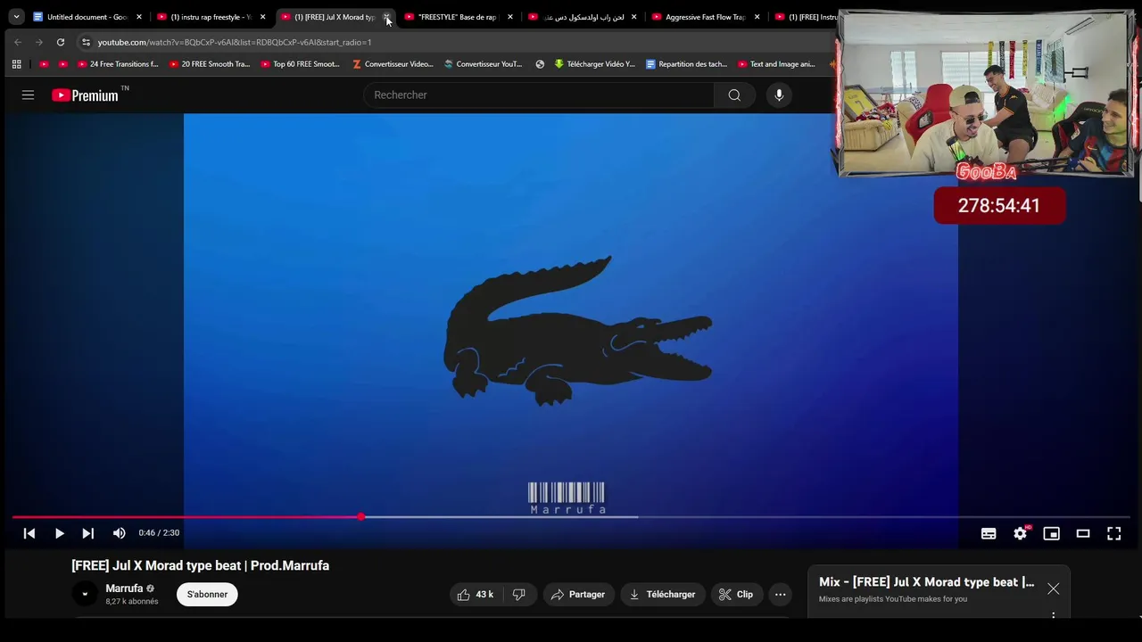The width and height of the screenshot is (1142, 642).
Task: Click the Mix - [FREE] Jul X Morad playlist title
Action: (x=927, y=582)
